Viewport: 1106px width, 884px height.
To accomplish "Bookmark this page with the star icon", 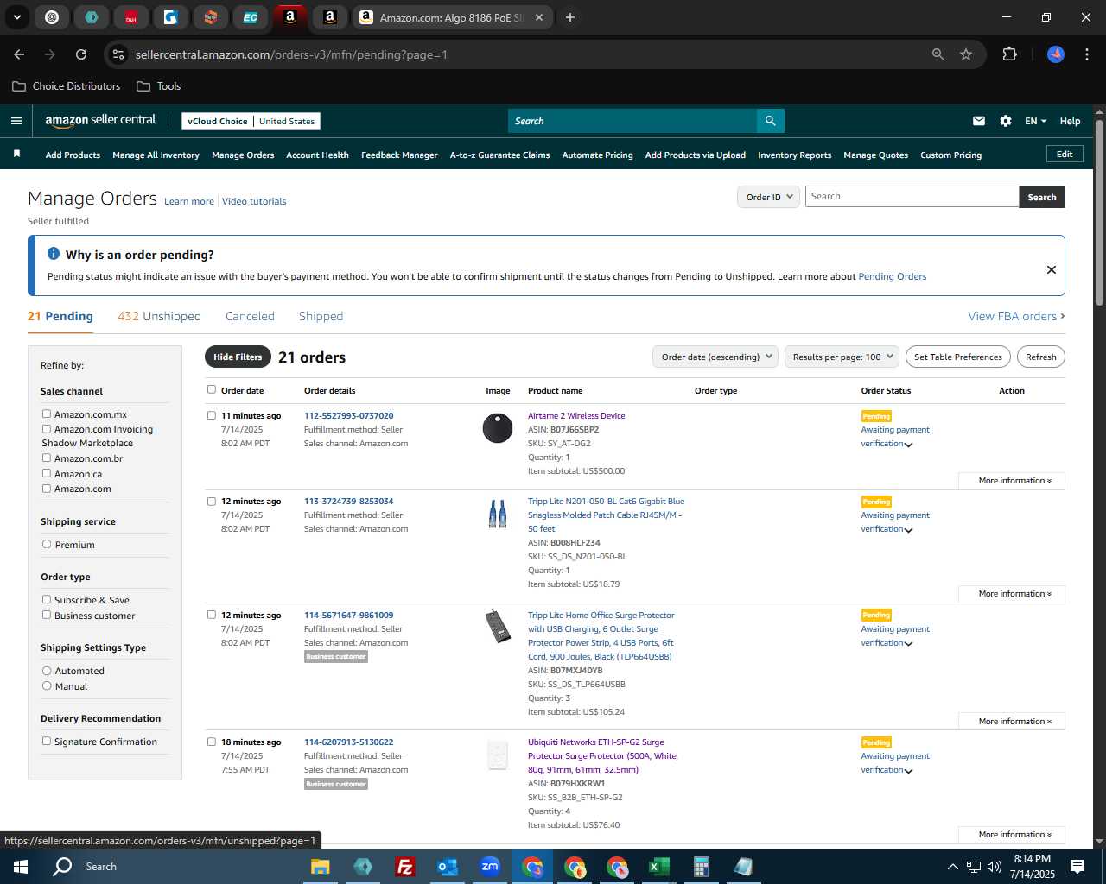I will pos(966,54).
